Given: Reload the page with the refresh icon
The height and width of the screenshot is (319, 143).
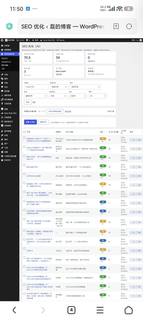Looking at the screenshot, I should pyautogui.click(x=129, y=26).
